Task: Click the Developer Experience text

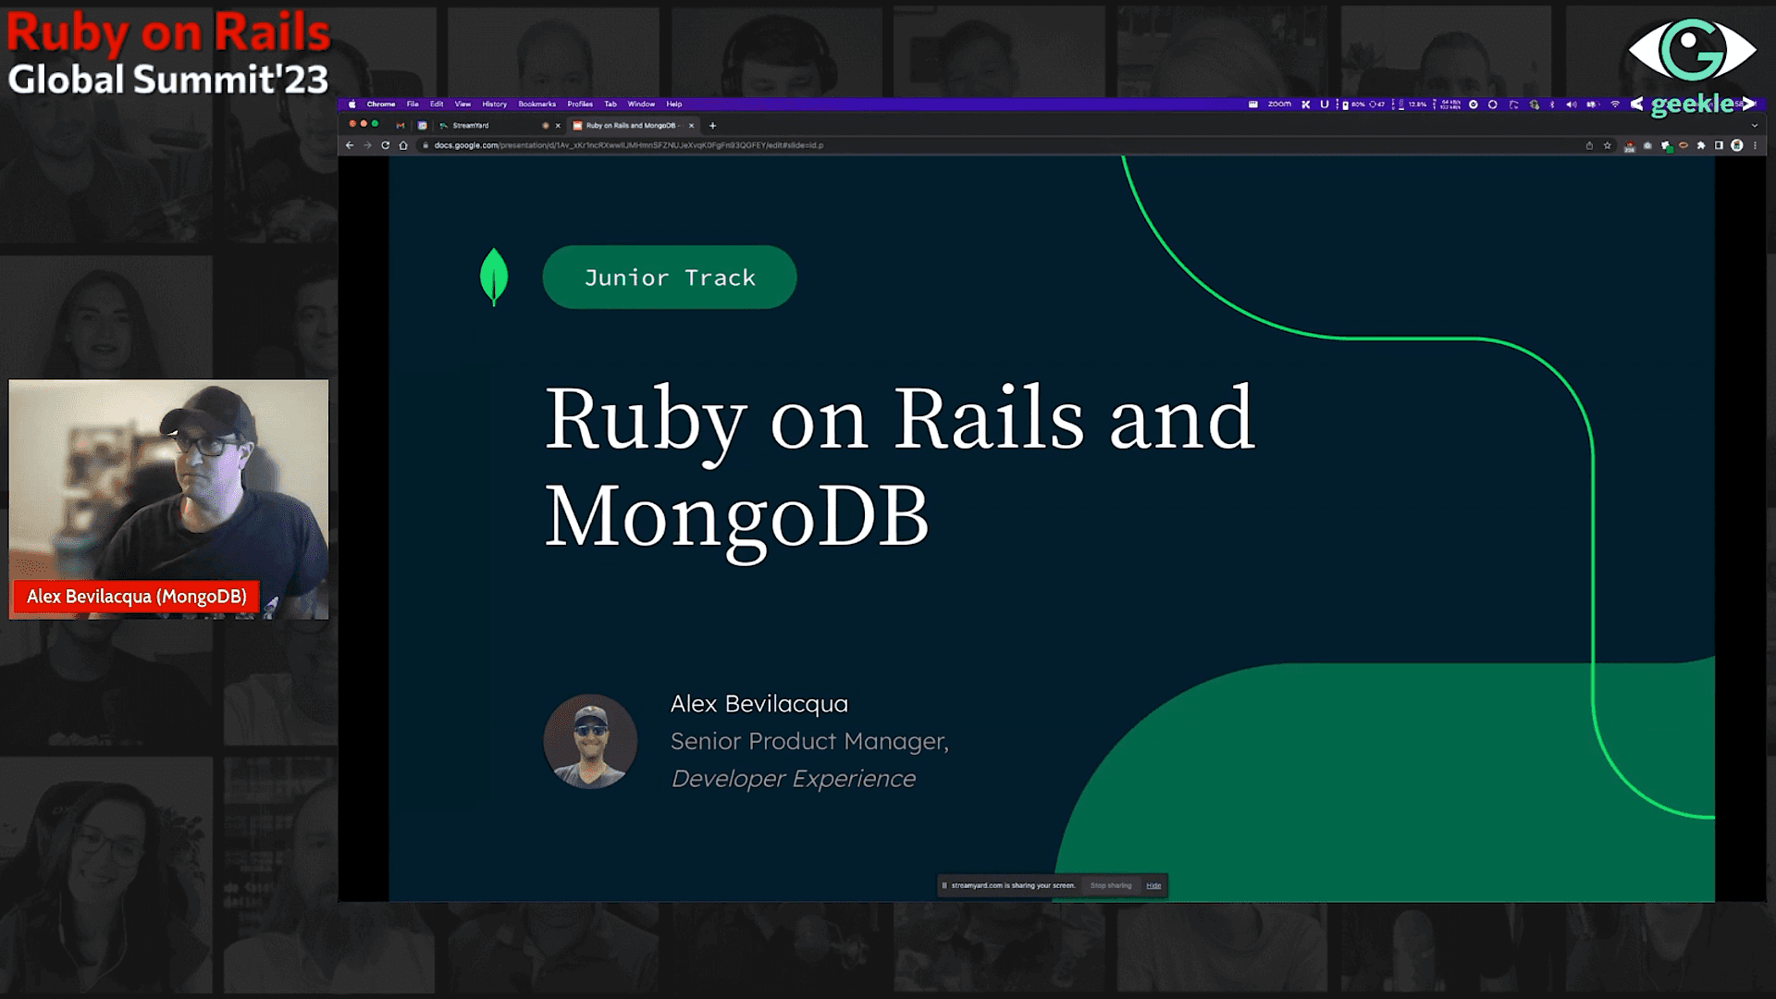Action: 793,779
